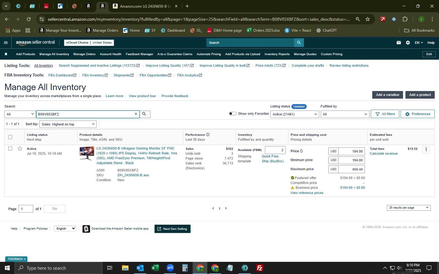Click the SKU DH_24GN650-B.aus link

coord(133,175)
